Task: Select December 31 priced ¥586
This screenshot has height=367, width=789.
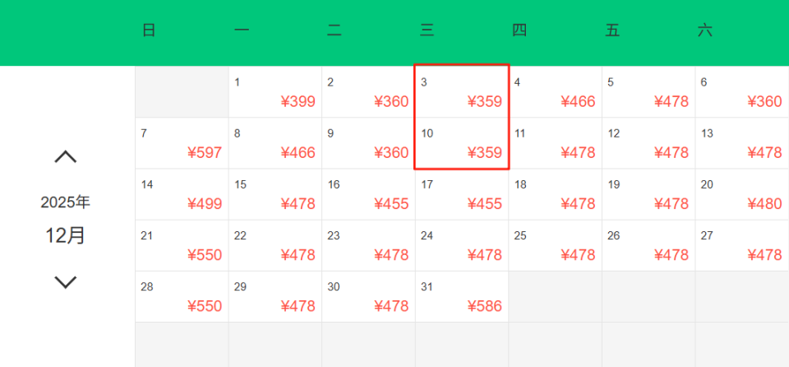Action: [x=462, y=296]
